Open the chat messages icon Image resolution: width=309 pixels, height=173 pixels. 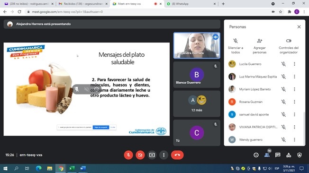click(x=278, y=155)
